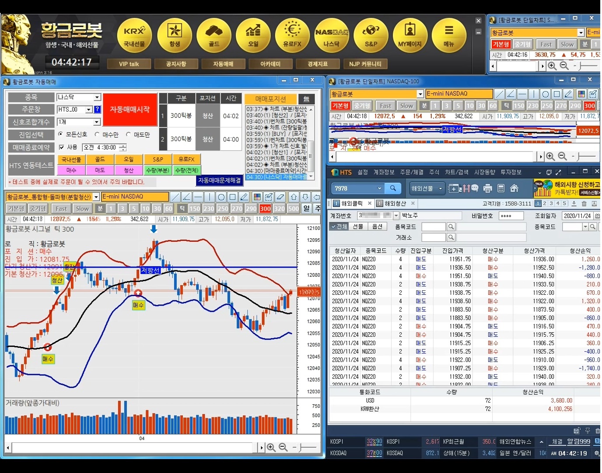Screen dimensions: 602x473
Task: Expand the 7978 screen number dropdown
Action: pyautogui.click(x=379, y=188)
